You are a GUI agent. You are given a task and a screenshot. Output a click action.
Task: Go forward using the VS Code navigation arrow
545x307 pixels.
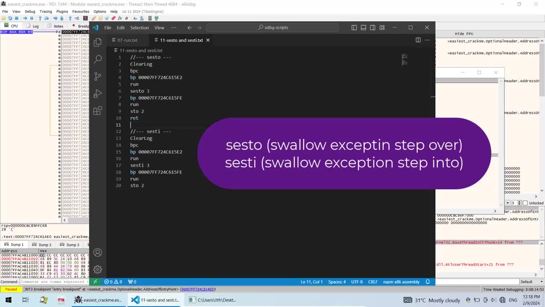[199, 27]
